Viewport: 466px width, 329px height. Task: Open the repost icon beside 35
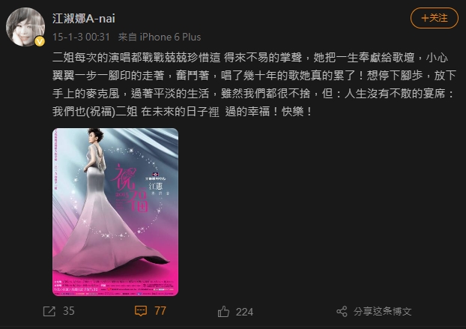coord(49,311)
